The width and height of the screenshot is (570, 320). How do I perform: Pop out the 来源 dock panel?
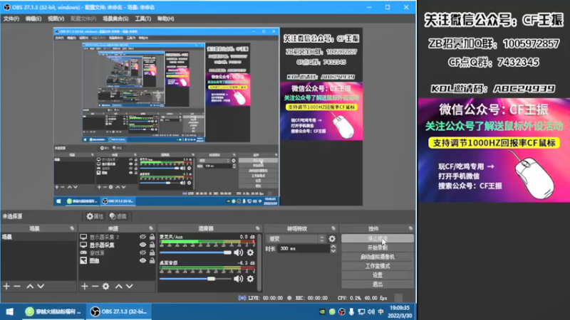tap(151, 228)
